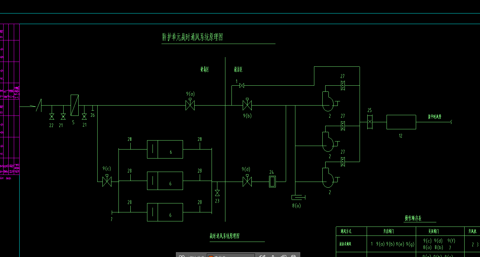Click the 9(b) text label under valve
This screenshot has height=257, width=480.
click(247, 116)
